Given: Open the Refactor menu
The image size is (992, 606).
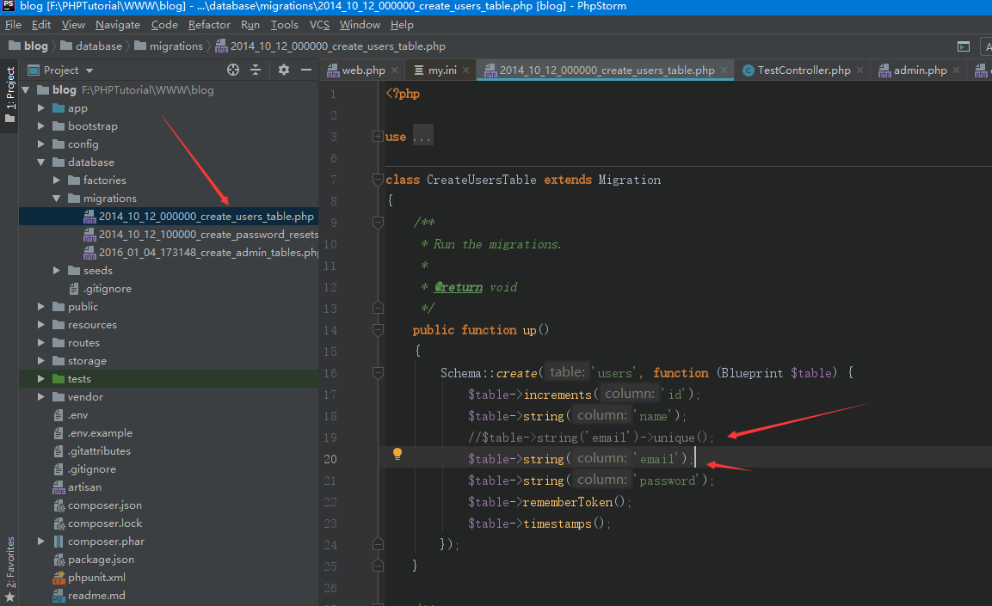Looking at the screenshot, I should tap(209, 25).
